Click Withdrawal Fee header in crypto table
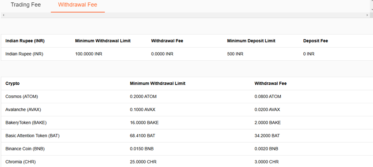Viewport: 373px width, 167px height. 270,83
